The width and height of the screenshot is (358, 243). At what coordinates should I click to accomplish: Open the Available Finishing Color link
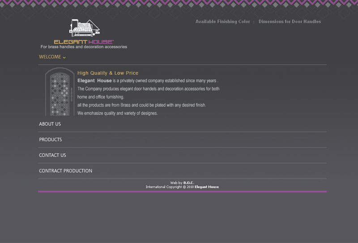click(222, 21)
